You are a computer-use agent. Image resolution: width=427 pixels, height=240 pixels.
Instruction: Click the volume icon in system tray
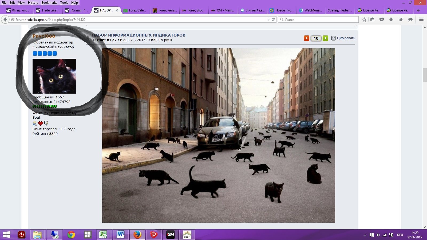(x=378, y=235)
